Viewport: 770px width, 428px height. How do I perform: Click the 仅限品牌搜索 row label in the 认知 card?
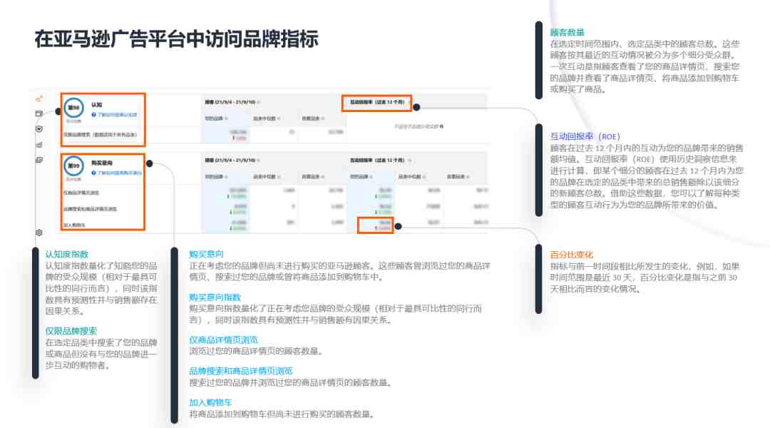[x=100, y=135]
